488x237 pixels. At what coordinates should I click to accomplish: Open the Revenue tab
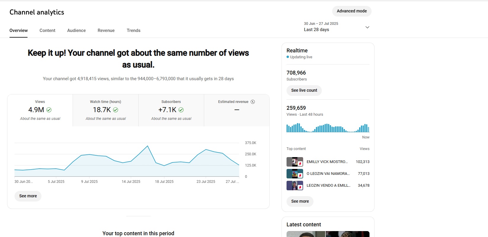point(106,30)
